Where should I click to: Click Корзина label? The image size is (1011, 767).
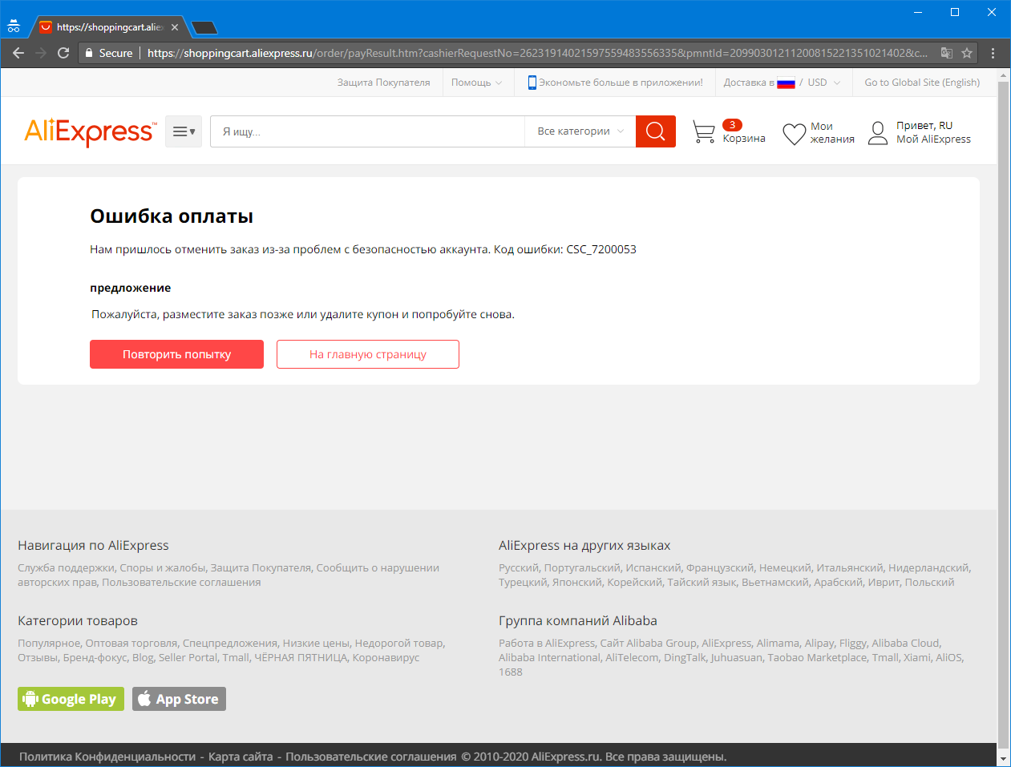point(744,139)
